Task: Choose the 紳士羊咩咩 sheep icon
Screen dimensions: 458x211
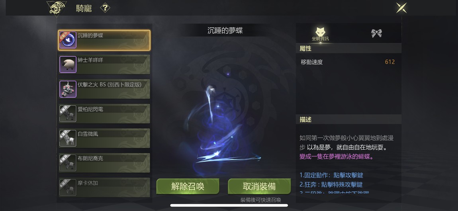Action: coord(68,64)
